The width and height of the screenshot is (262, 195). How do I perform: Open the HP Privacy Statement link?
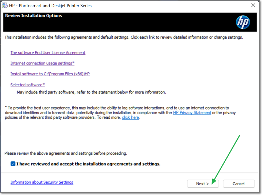192,113
